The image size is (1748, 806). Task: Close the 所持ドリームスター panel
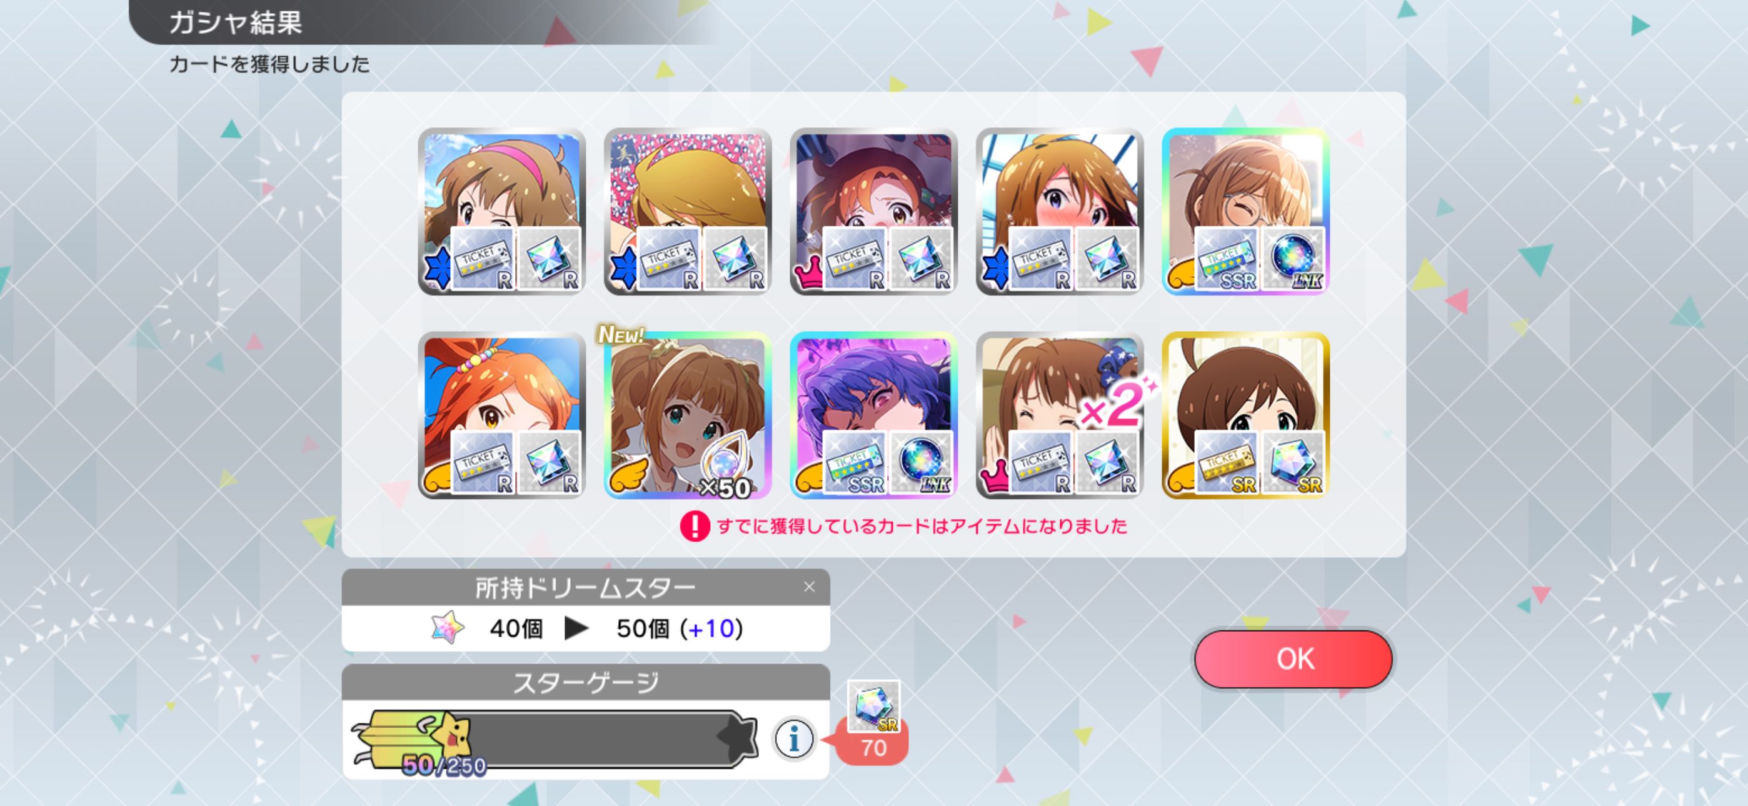[809, 587]
